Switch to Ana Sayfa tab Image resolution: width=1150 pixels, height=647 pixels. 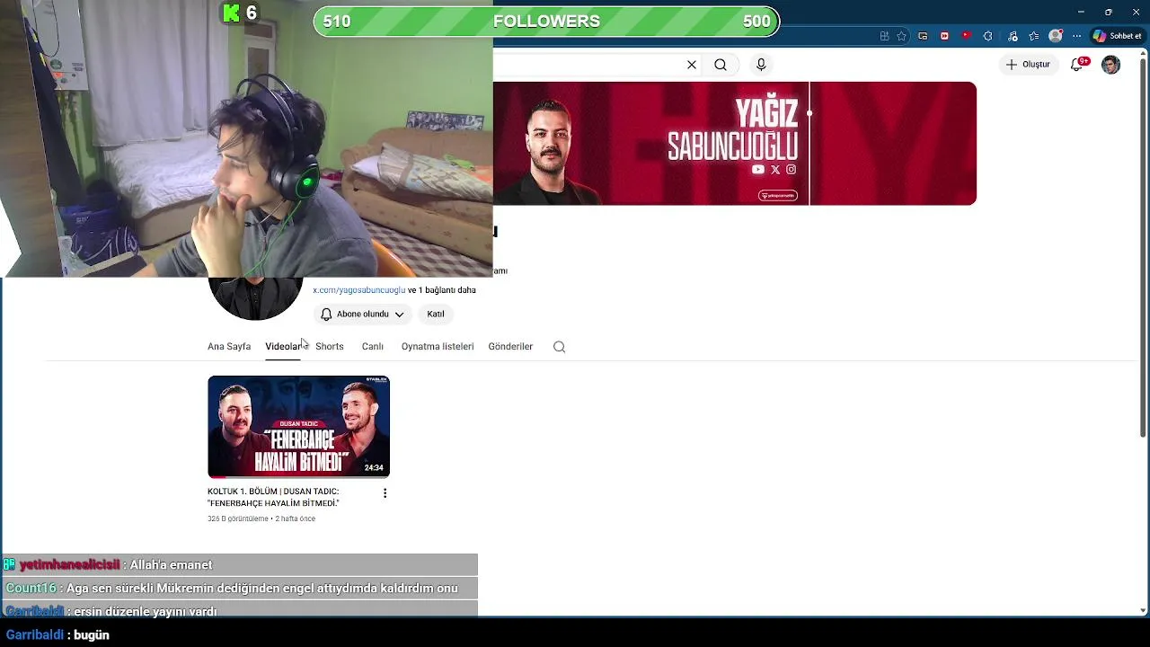(x=229, y=346)
